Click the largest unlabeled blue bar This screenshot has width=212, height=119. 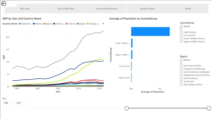(150, 32)
